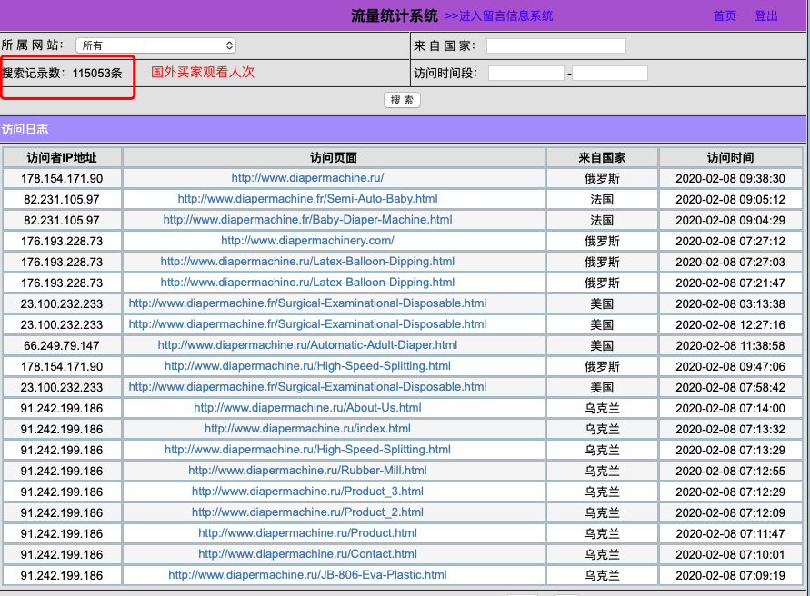Click 乌克兰 in the 07:14:00 row
Viewport: 810px width, 596px height.
[602, 409]
